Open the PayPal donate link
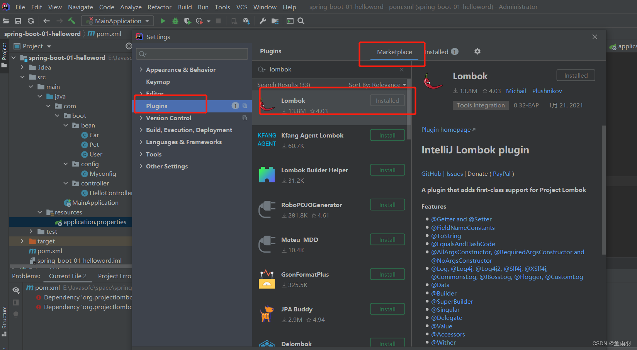637x350 pixels. (x=502, y=174)
